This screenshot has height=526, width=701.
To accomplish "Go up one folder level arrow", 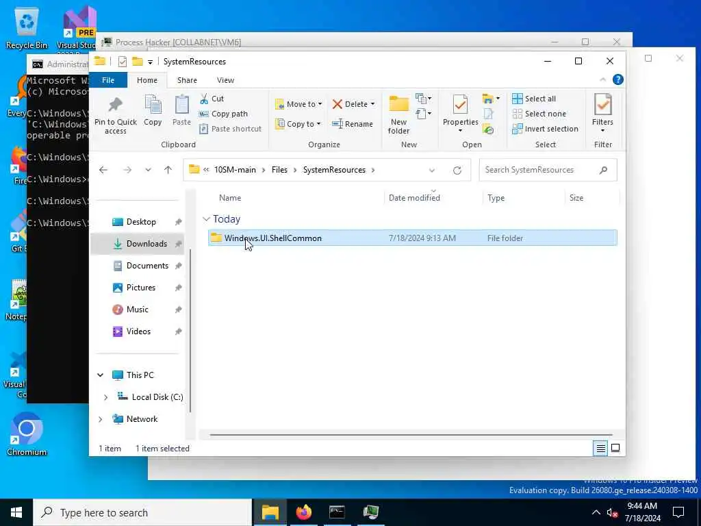I will [x=168, y=170].
